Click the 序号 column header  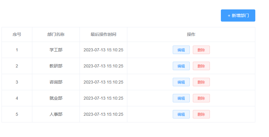[17, 34]
